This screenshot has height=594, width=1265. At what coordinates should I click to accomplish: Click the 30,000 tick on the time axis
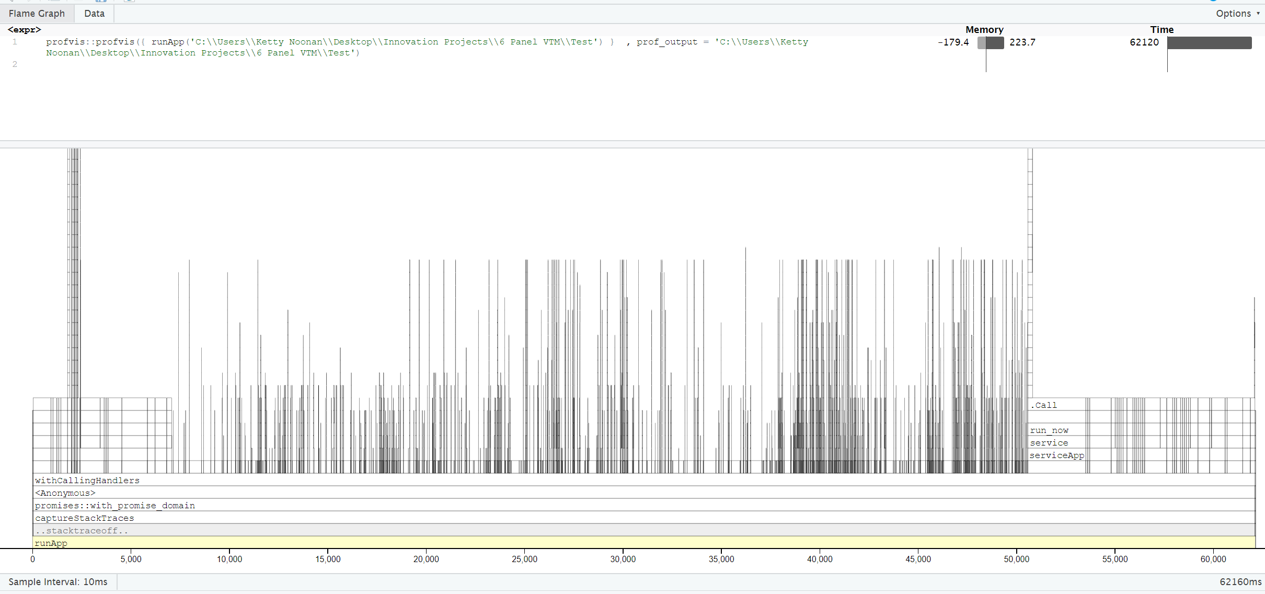623,559
